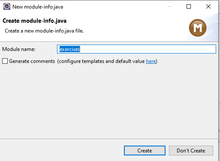Screen dimensions: 220x161
Task: Enable the Generate comments checkbox
Action: tap(5, 61)
